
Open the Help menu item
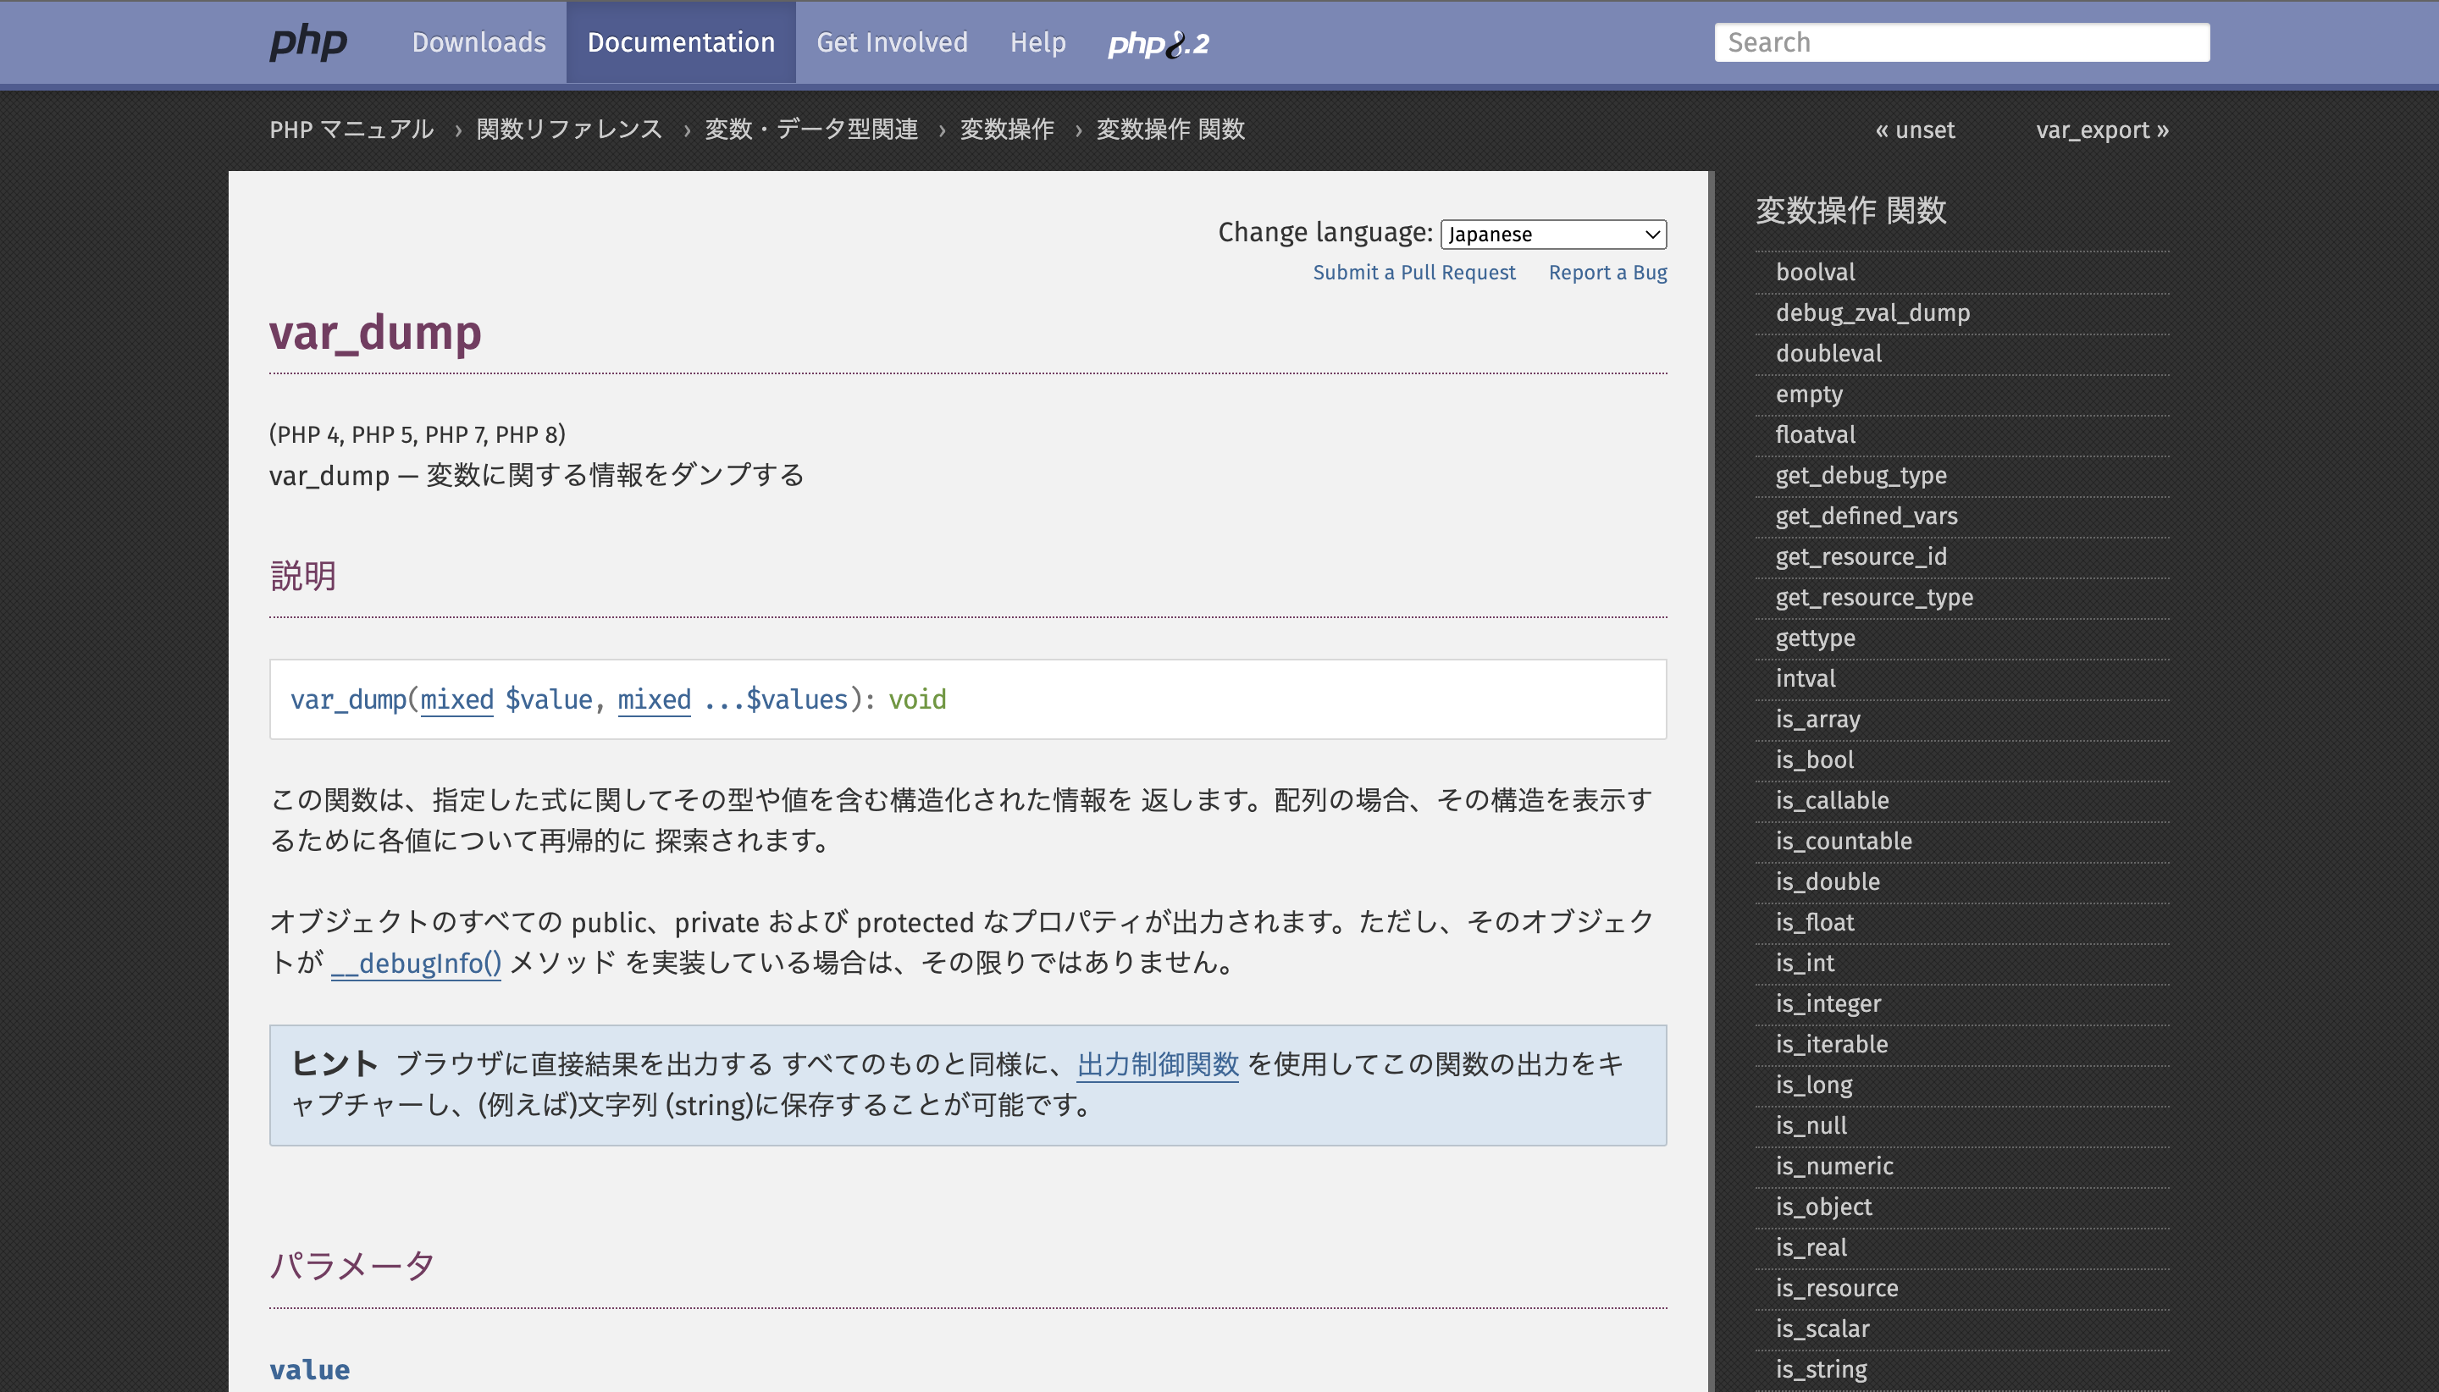pos(1037,42)
